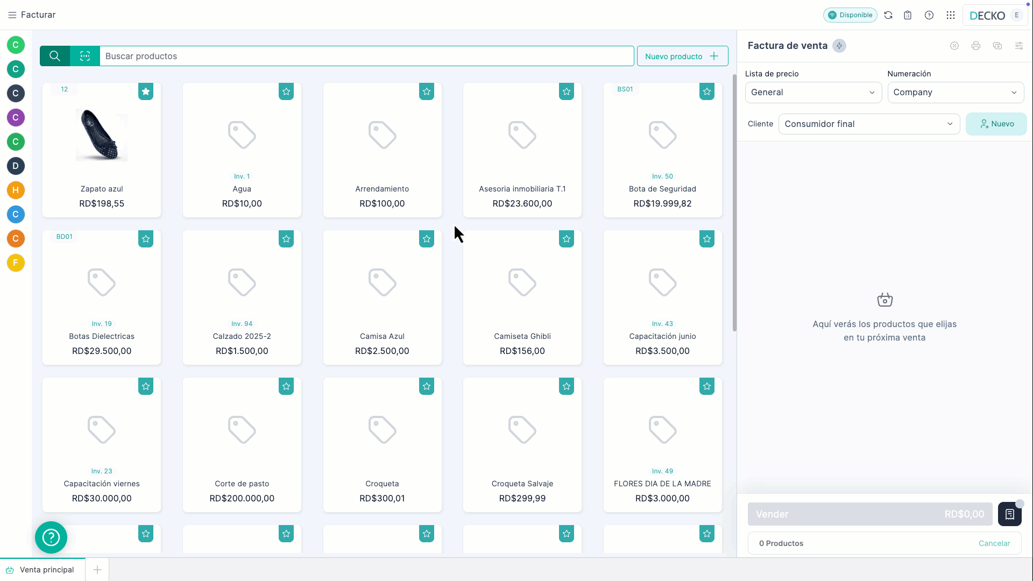Click the H avatar in sidebar

[x=16, y=190]
